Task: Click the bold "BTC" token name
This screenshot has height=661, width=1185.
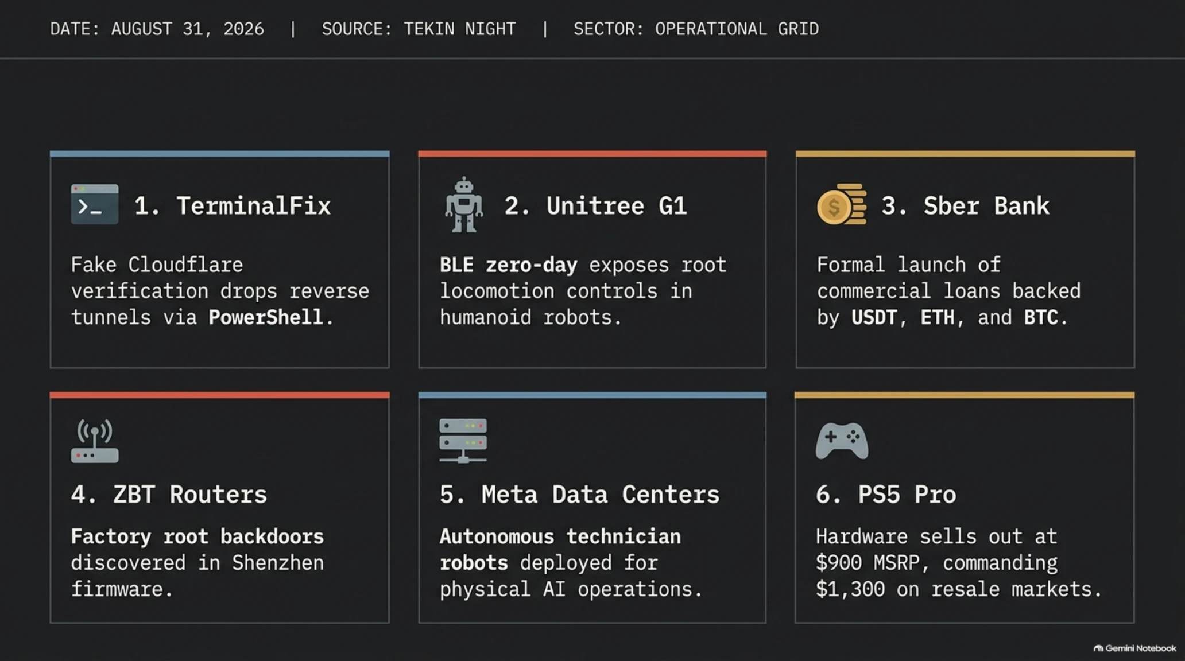Action: click(1040, 317)
